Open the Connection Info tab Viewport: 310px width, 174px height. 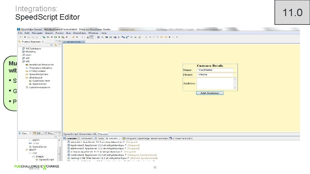[181, 139]
